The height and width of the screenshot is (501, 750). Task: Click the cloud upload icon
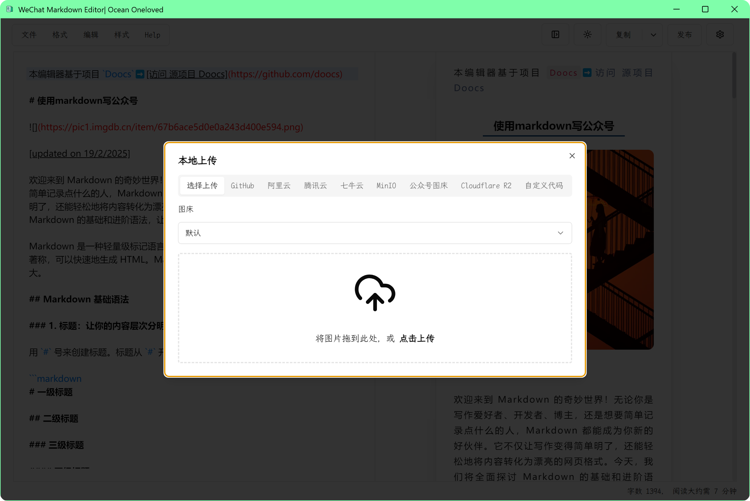click(x=375, y=292)
